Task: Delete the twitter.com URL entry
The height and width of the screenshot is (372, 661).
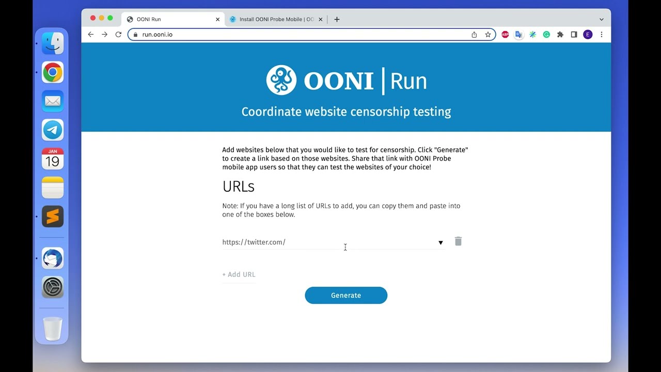Action: point(458,241)
